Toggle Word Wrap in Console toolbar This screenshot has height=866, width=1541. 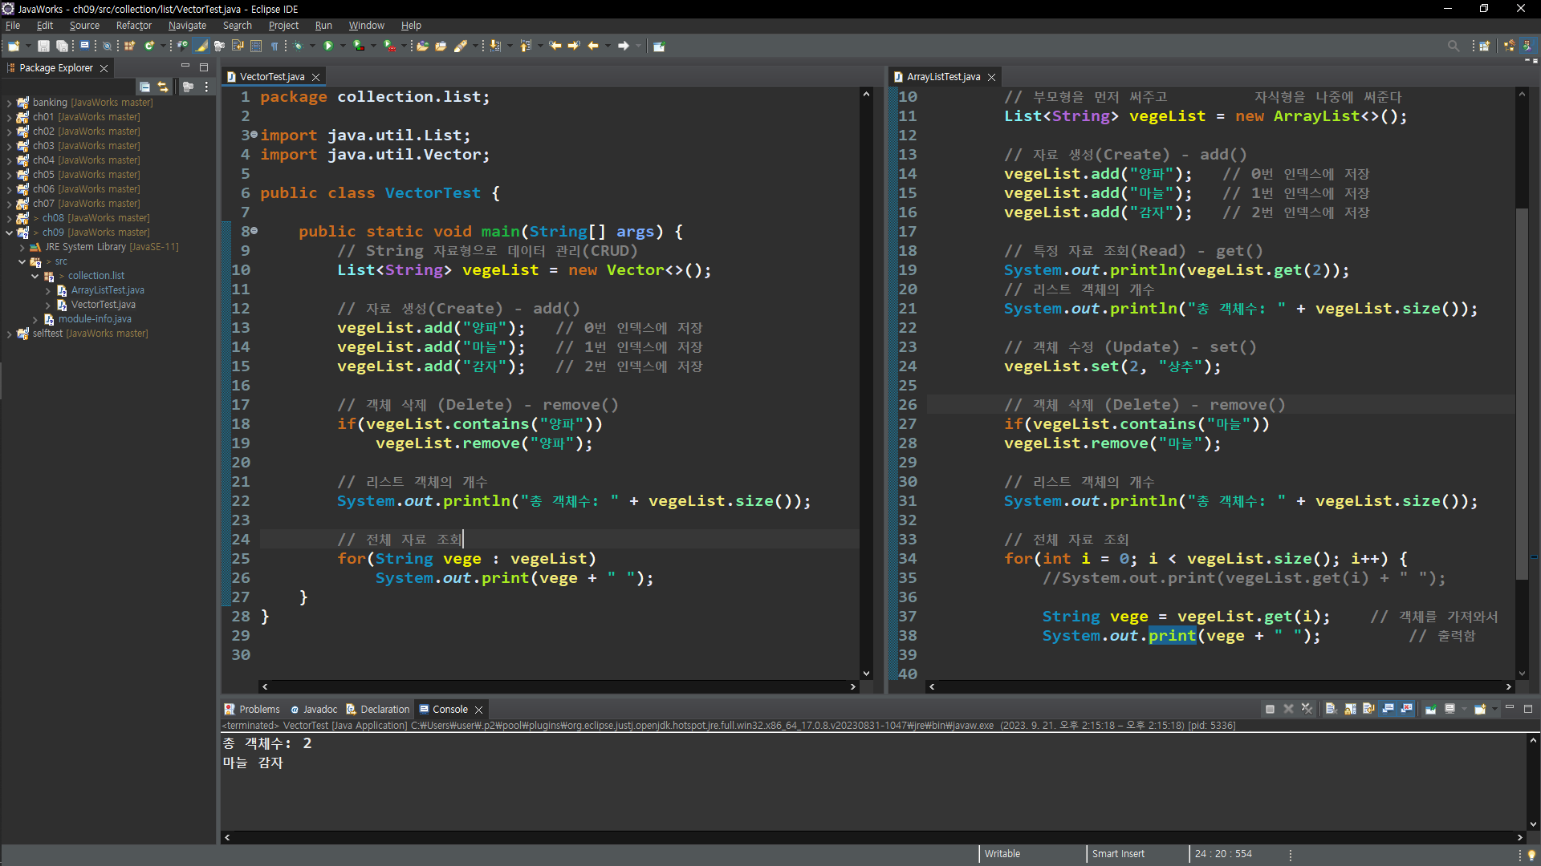(1369, 709)
